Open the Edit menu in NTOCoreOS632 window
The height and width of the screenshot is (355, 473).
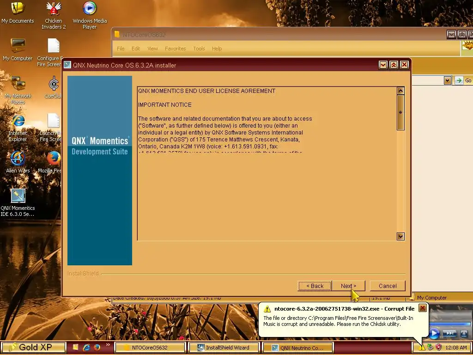(x=136, y=49)
